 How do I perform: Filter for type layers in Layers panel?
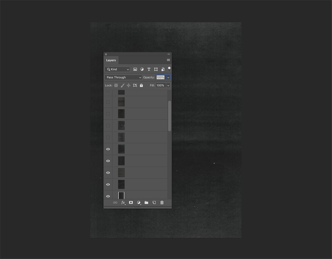(x=149, y=69)
